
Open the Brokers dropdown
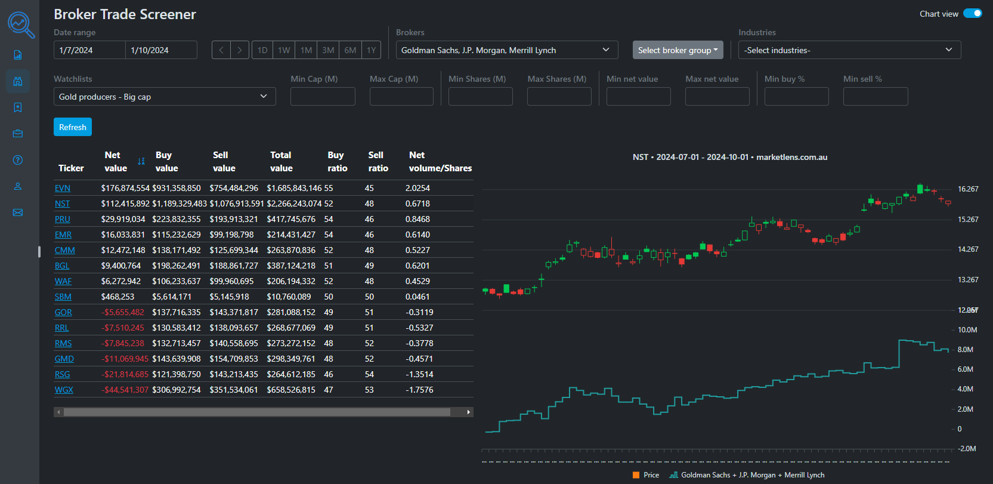[507, 50]
